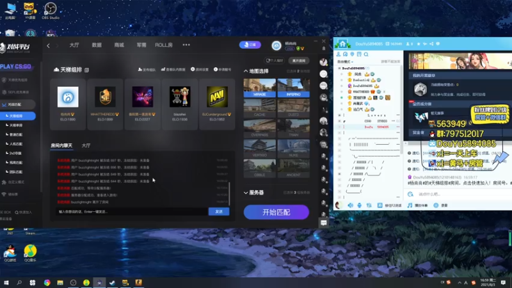Image resolution: width=512 pixels, height=288 pixels.
Task: Click the share icon in YY header
Action: [431, 44]
